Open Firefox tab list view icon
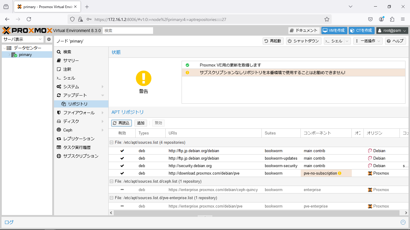410x230 pixels. pyautogui.click(x=6, y=7)
